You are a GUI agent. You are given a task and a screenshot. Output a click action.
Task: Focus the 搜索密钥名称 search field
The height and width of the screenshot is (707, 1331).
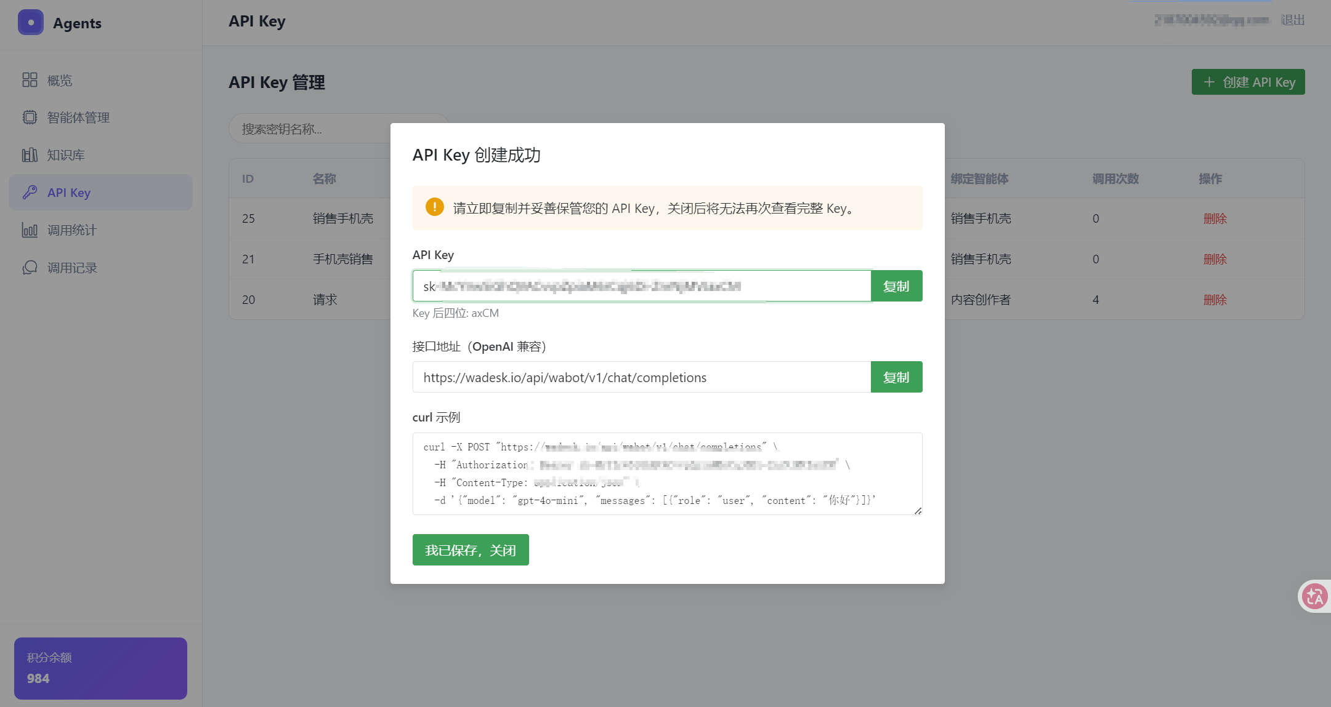click(309, 129)
